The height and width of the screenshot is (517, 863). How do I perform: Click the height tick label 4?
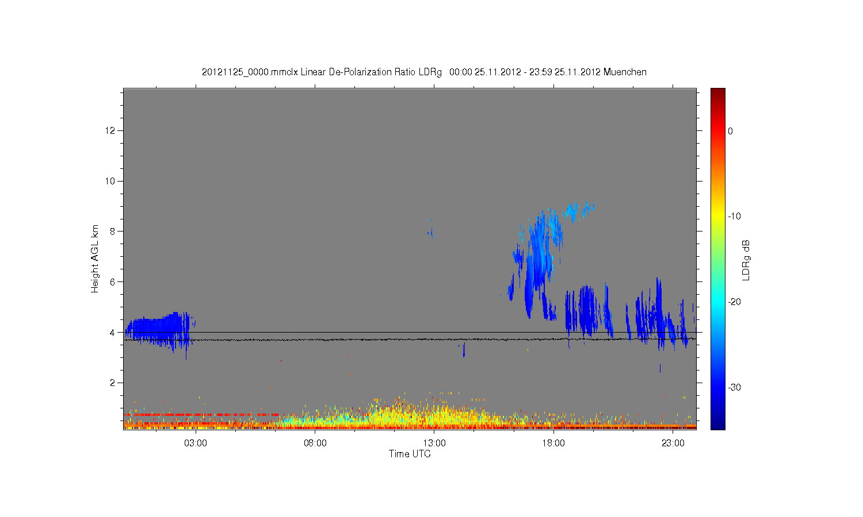pos(113,332)
